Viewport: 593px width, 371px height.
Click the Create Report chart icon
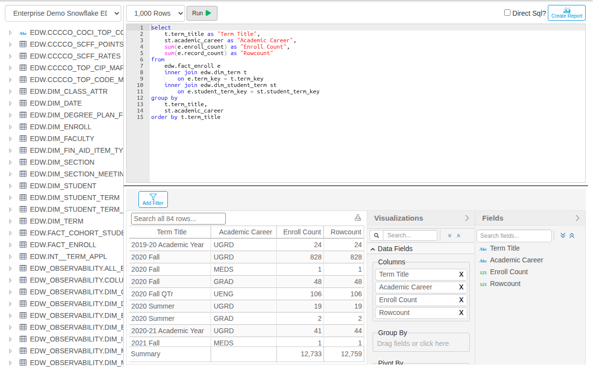[566, 10]
